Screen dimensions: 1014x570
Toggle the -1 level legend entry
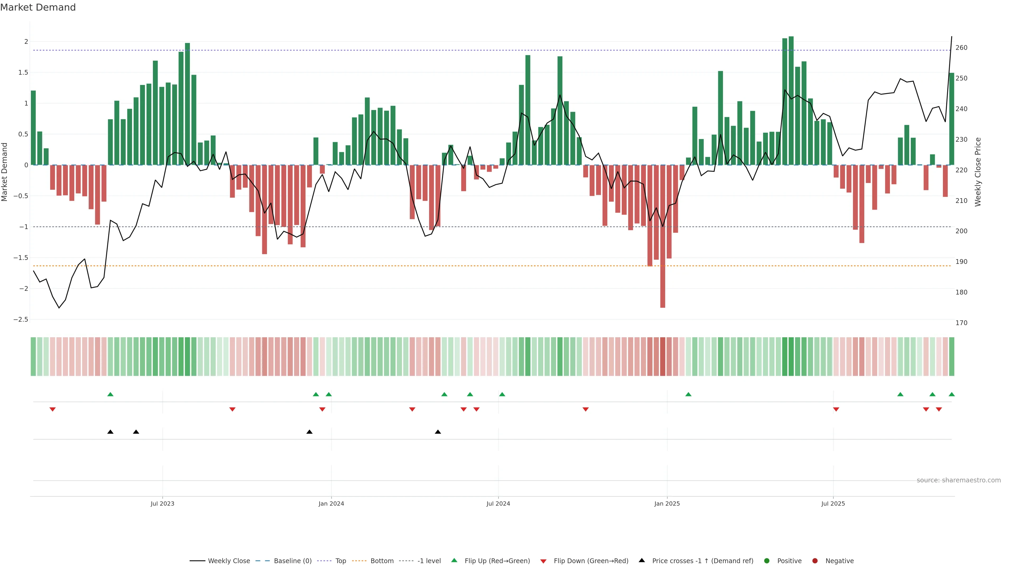coord(429,560)
